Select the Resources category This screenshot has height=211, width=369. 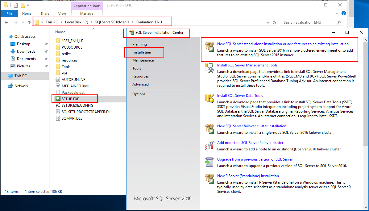140,76
